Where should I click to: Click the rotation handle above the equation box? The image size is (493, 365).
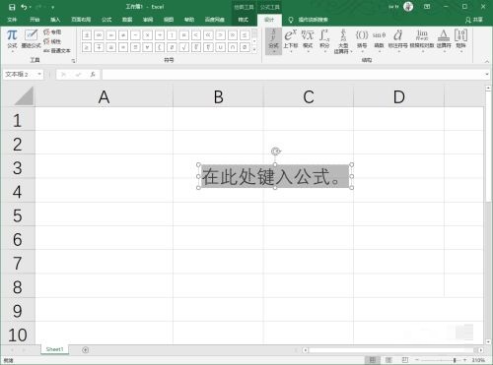click(275, 152)
